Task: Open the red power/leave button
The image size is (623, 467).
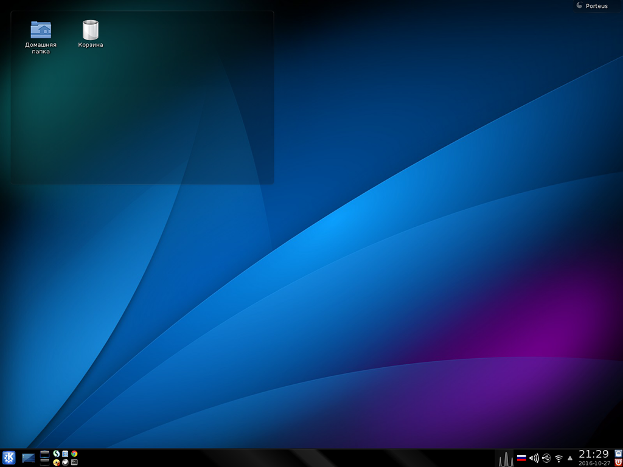Action: [618, 462]
